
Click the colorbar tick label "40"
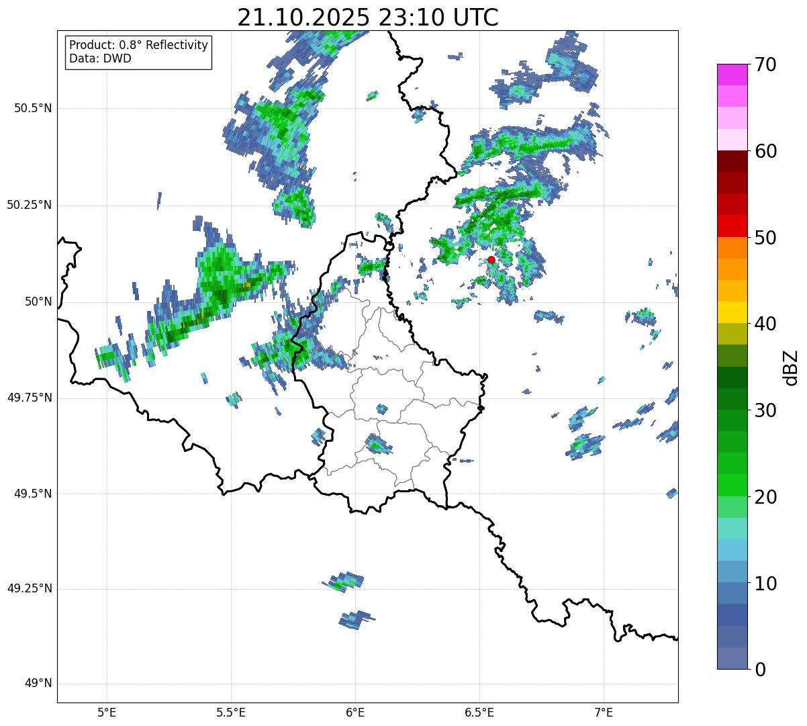pyautogui.click(x=765, y=324)
